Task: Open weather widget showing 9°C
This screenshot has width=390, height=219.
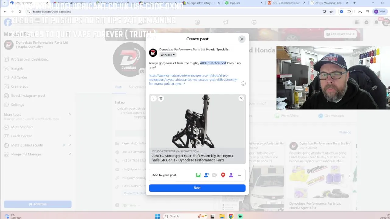Action: coord(12,216)
